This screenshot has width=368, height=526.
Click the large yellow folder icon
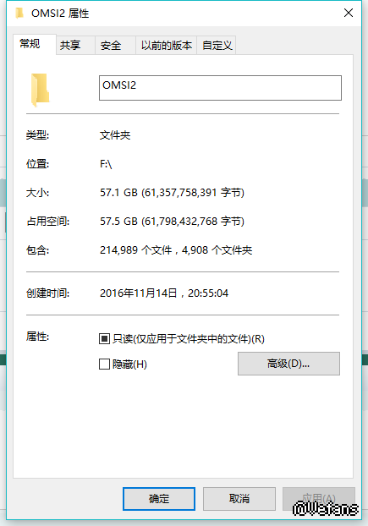pos(41,90)
